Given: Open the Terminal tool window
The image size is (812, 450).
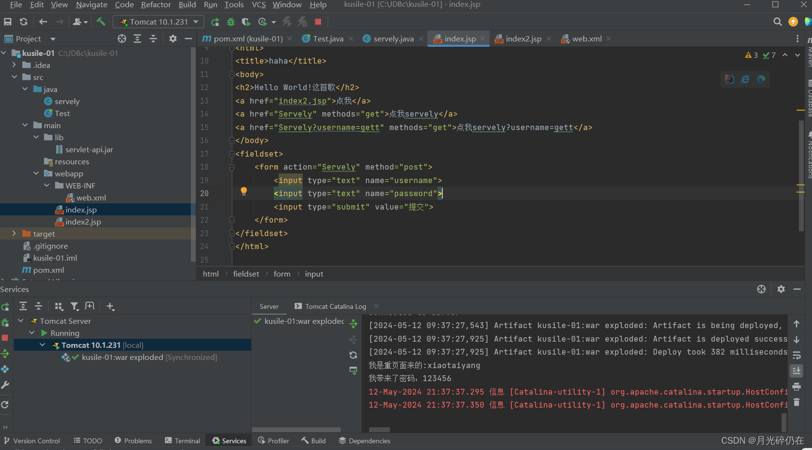Looking at the screenshot, I should point(182,441).
